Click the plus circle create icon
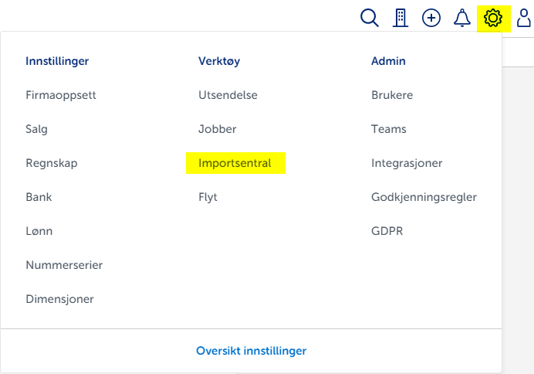The width and height of the screenshot is (534, 374). pos(431,18)
